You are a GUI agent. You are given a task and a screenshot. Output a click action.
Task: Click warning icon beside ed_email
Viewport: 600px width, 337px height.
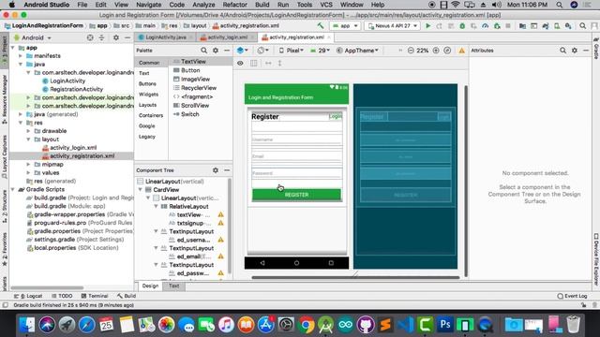[221, 256]
